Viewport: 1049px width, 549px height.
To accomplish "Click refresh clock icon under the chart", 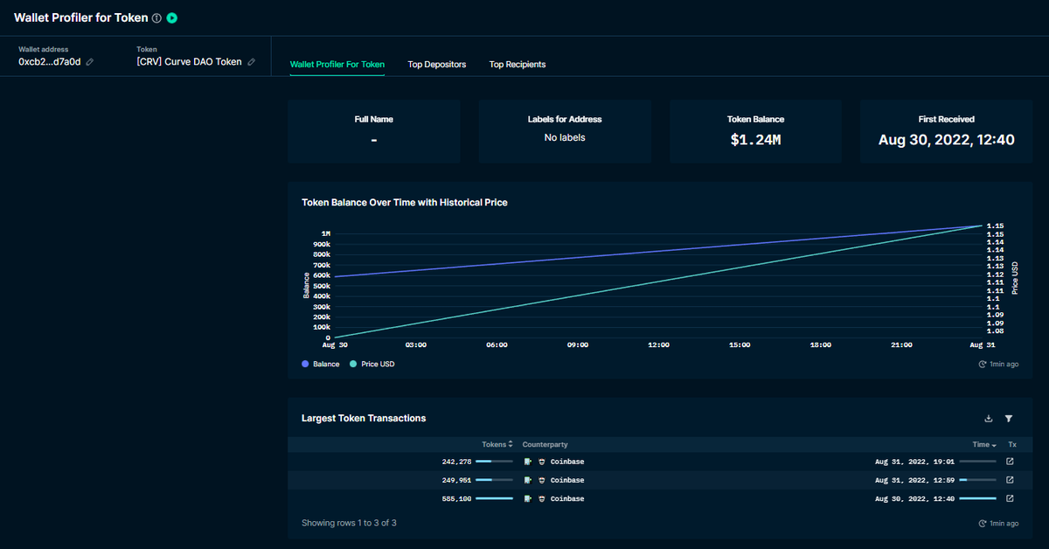I will click(983, 364).
